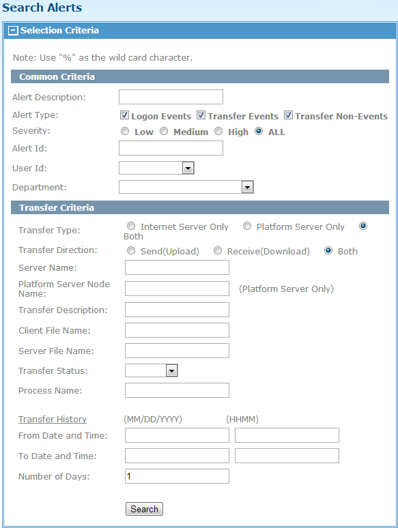Click the Number of Days field
Viewport: 398px width, 528px height.
click(177, 476)
